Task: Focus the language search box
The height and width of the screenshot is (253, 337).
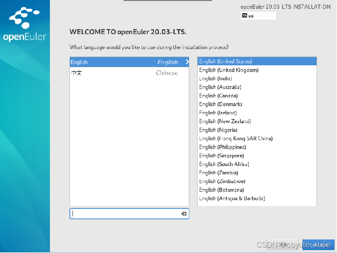Action: (129, 213)
